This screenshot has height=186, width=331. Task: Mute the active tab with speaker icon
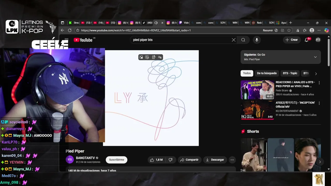point(156,23)
